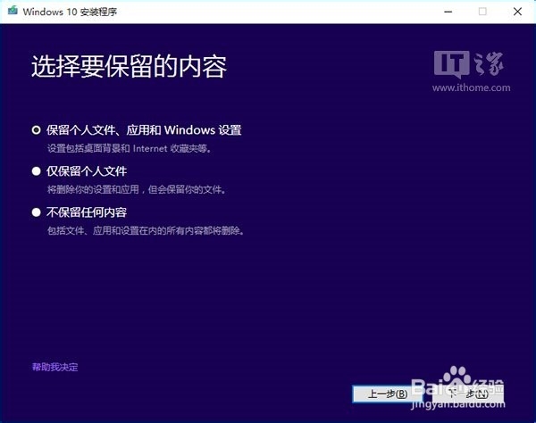Close the Windows 10 安装程序 window
The width and height of the screenshot is (536, 423).
[517, 12]
